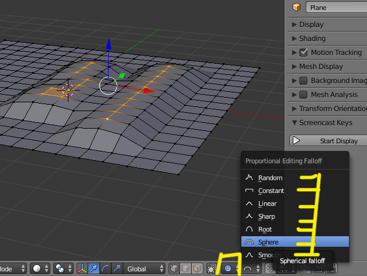Enable the Background Images checkbox
The image size is (367, 276).
pos(303,80)
